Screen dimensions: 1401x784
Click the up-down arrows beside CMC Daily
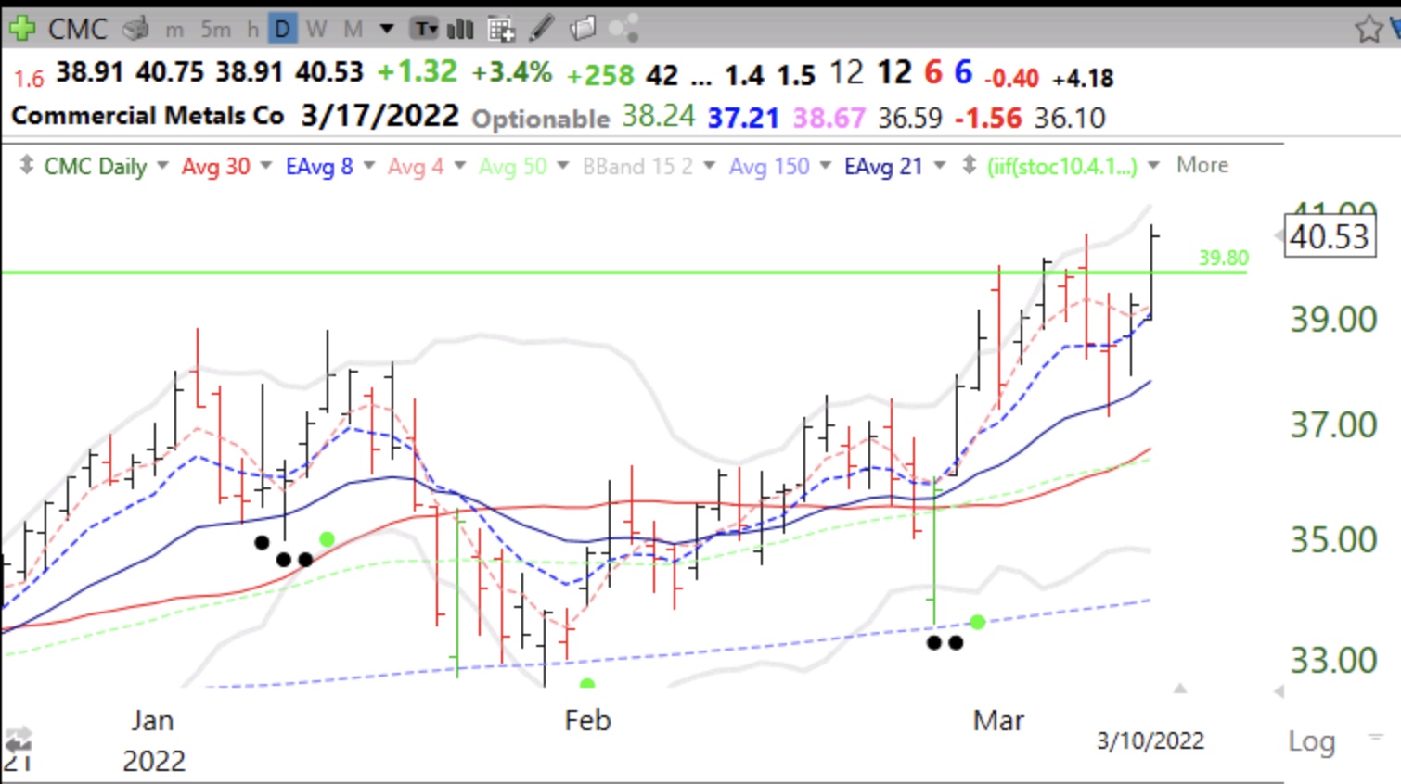tap(27, 166)
